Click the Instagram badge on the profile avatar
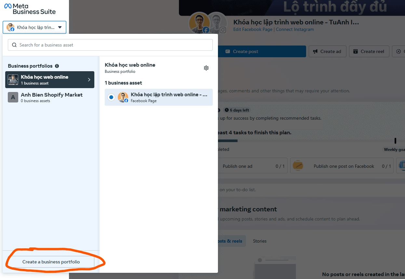The width and height of the screenshot is (405, 279). pyautogui.click(x=223, y=30)
